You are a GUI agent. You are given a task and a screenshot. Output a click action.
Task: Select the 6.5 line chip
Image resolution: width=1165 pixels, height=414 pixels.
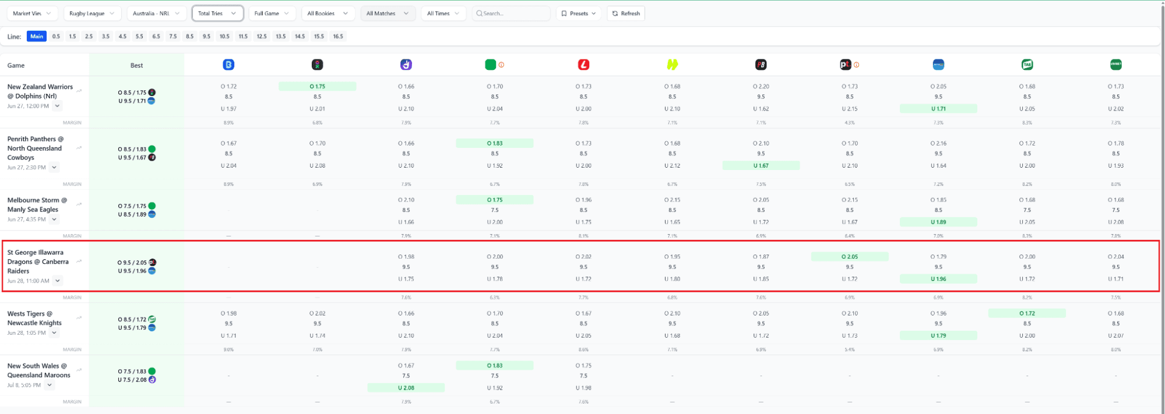(x=156, y=36)
